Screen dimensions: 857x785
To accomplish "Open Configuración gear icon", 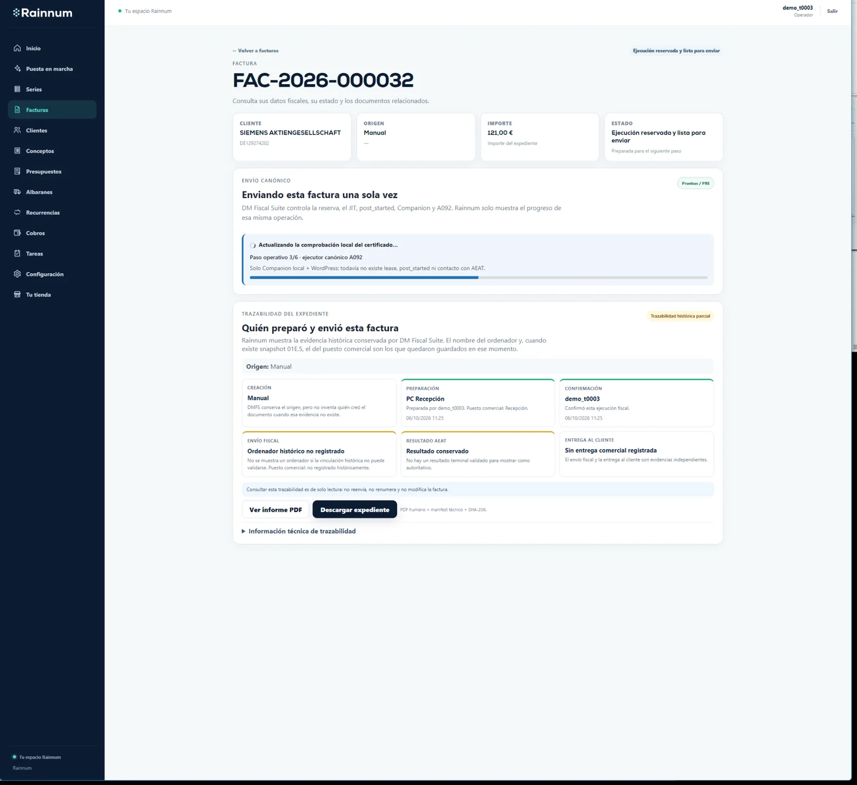I will (17, 274).
